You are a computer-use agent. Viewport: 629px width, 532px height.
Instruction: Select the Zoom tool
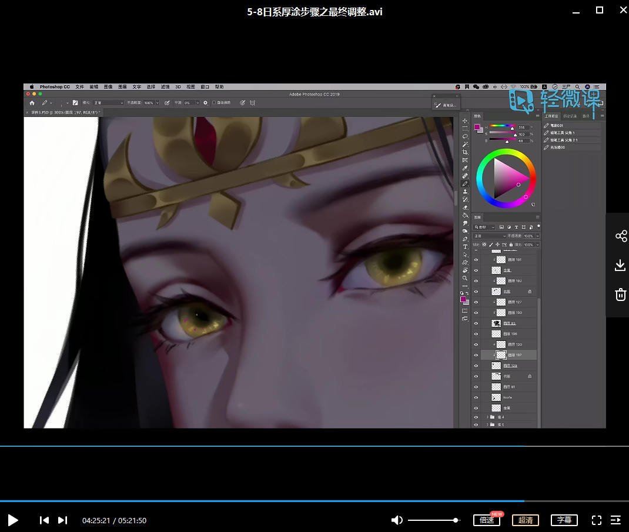click(465, 278)
